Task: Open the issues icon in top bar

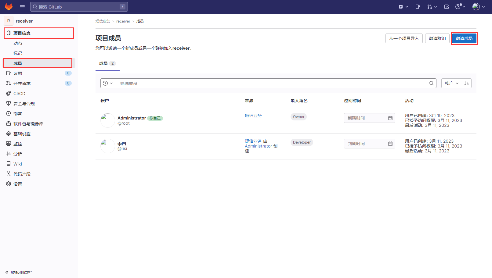Action: point(418,7)
